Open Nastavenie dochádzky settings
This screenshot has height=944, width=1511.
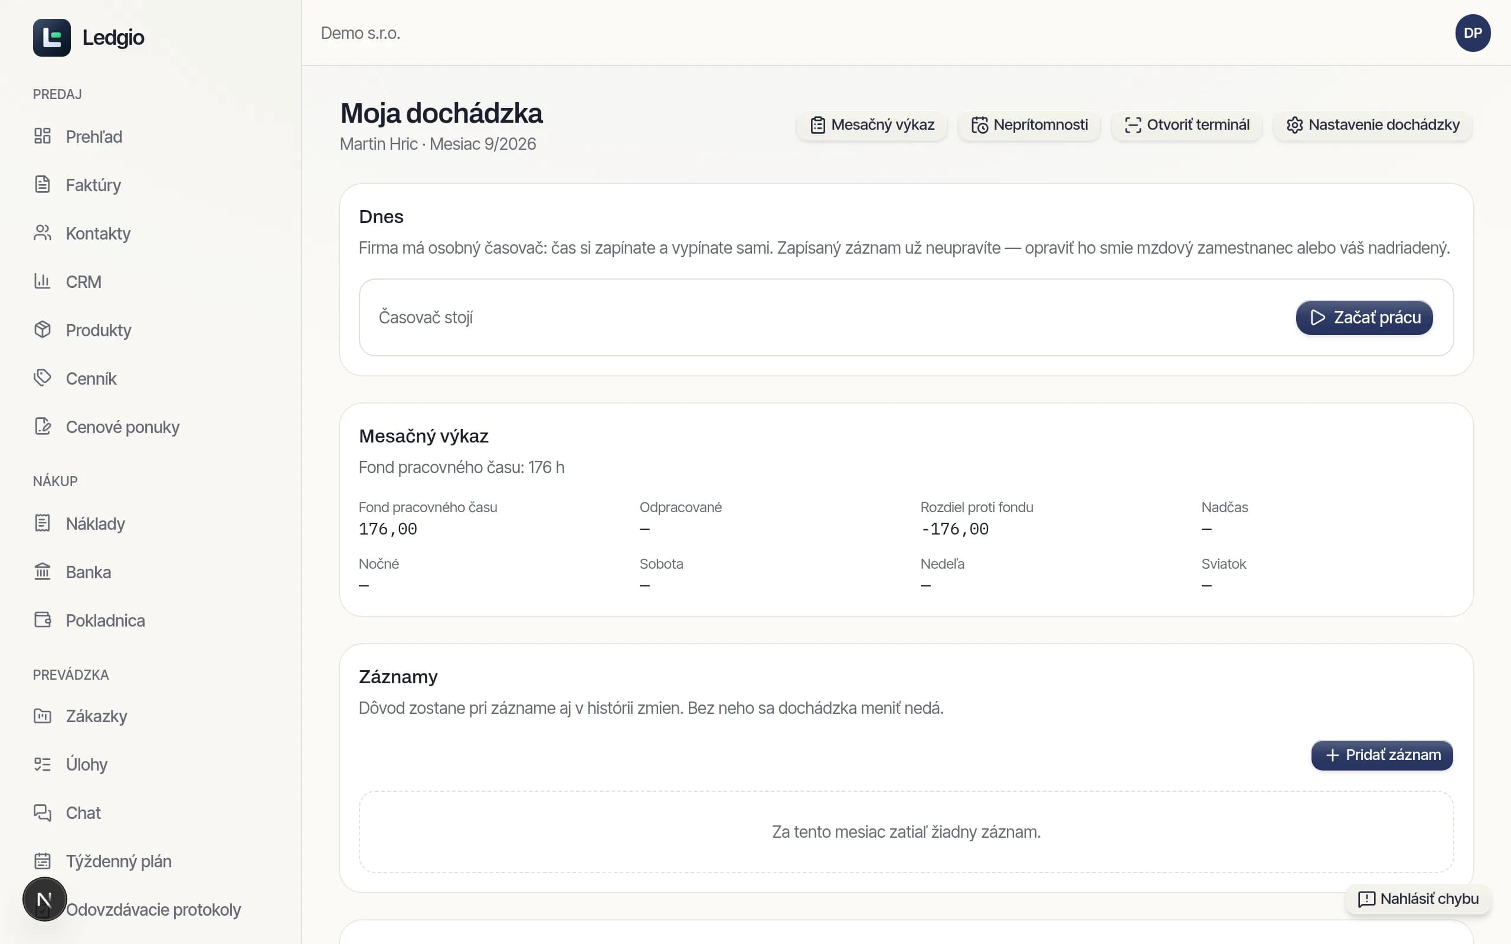point(1372,125)
